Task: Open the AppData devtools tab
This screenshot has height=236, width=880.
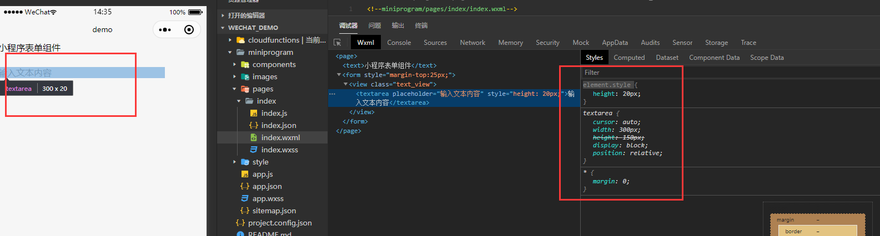Action: (x=615, y=43)
